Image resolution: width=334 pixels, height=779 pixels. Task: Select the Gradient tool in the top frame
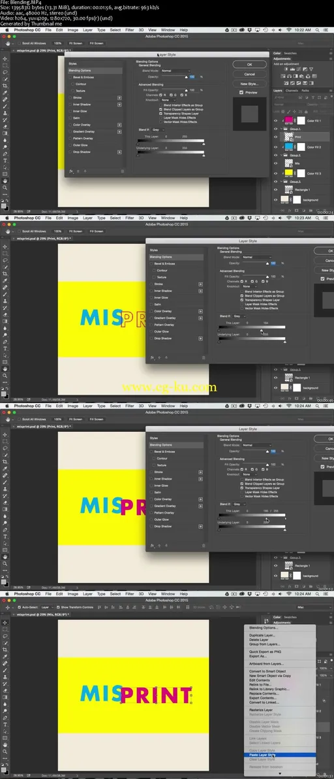pyautogui.click(x=5, y=133)
